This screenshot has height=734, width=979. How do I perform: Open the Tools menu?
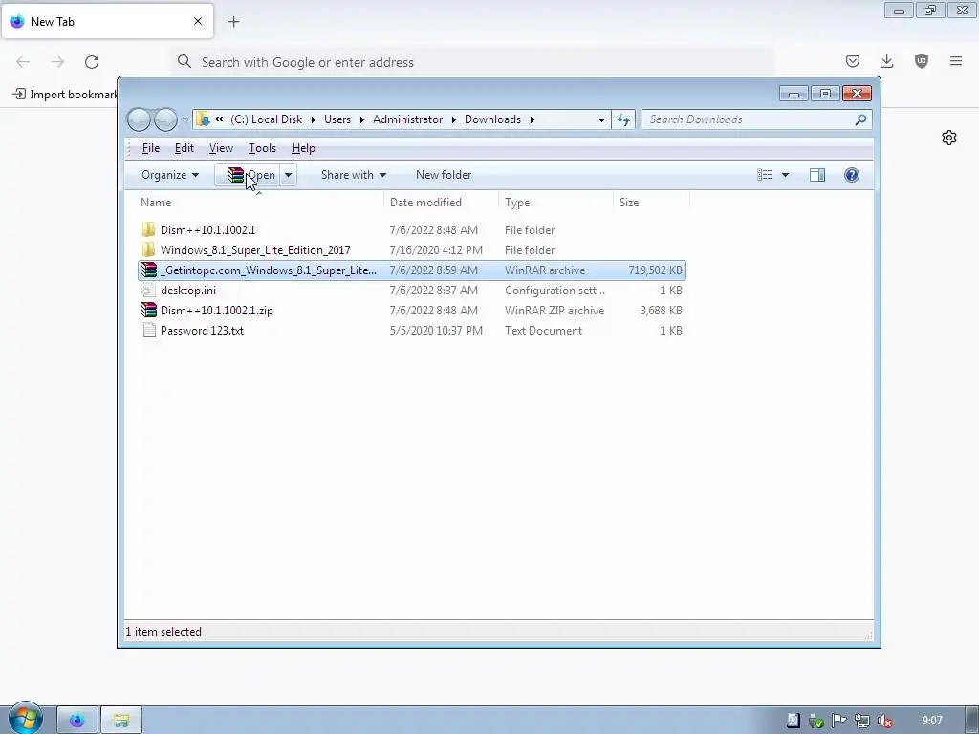click(262, 148)
